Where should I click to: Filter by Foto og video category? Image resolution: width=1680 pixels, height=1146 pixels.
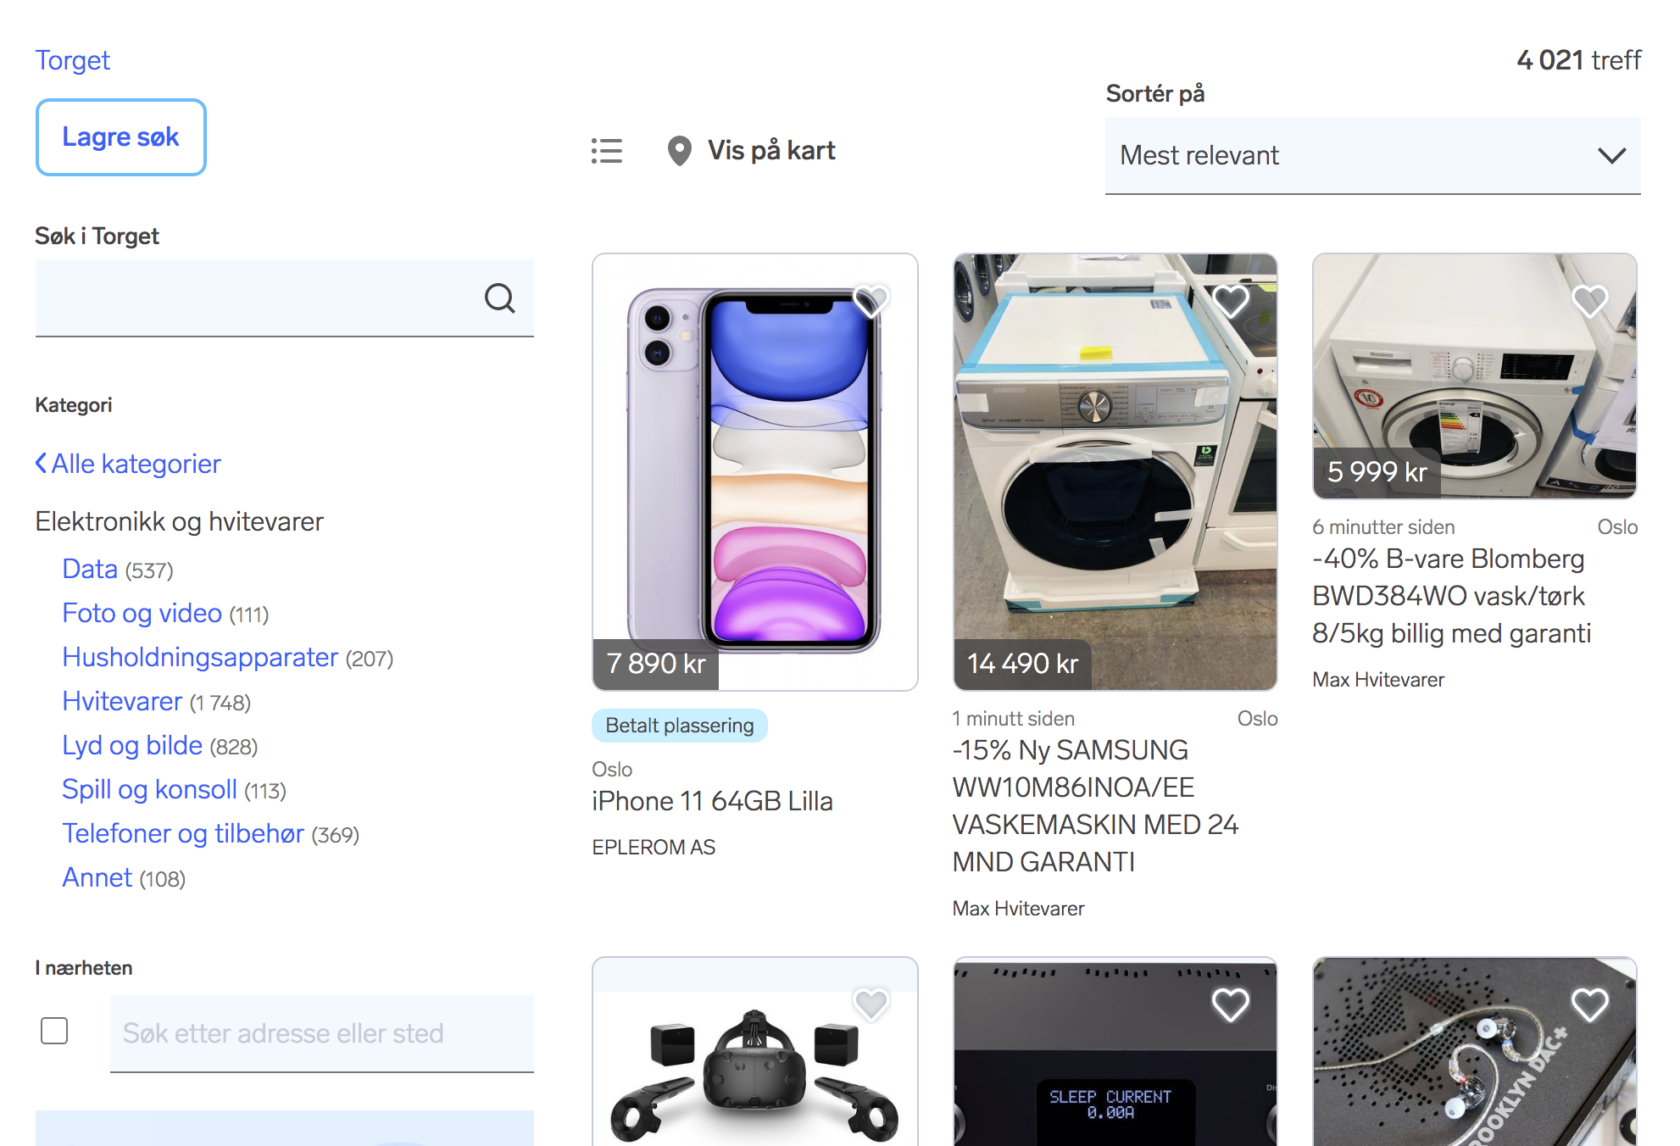[142, 613]
